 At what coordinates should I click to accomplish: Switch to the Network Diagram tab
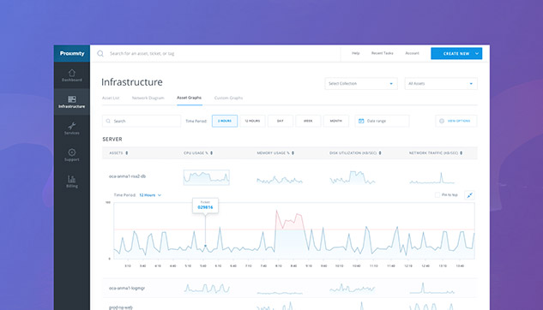(148, 98)
